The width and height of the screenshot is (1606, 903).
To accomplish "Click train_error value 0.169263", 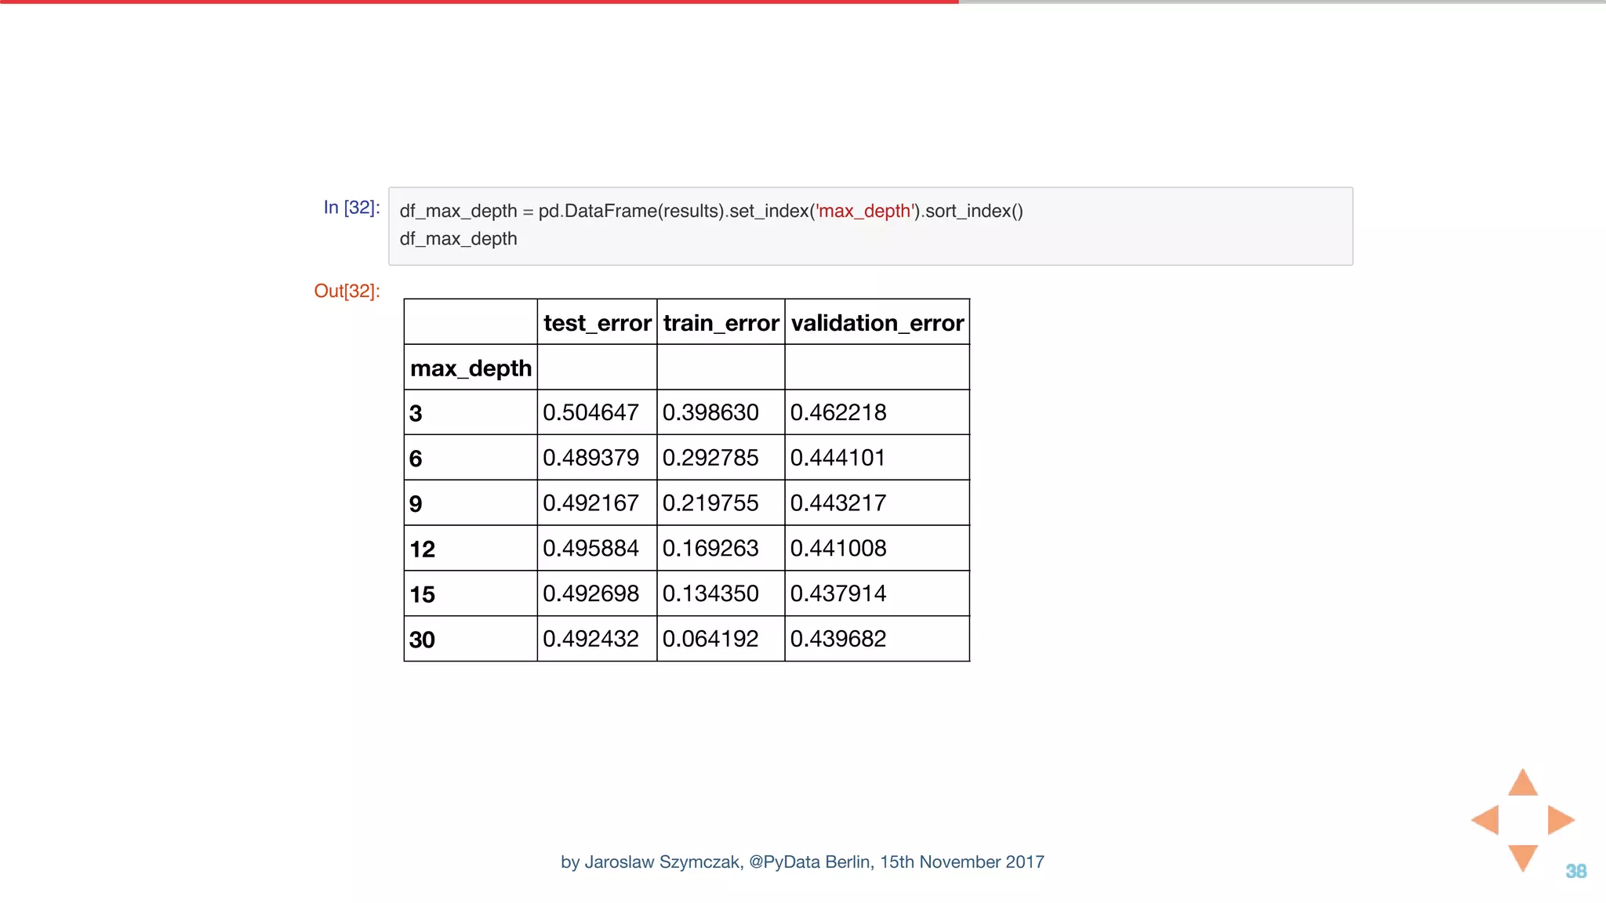I will coord(710,548).
